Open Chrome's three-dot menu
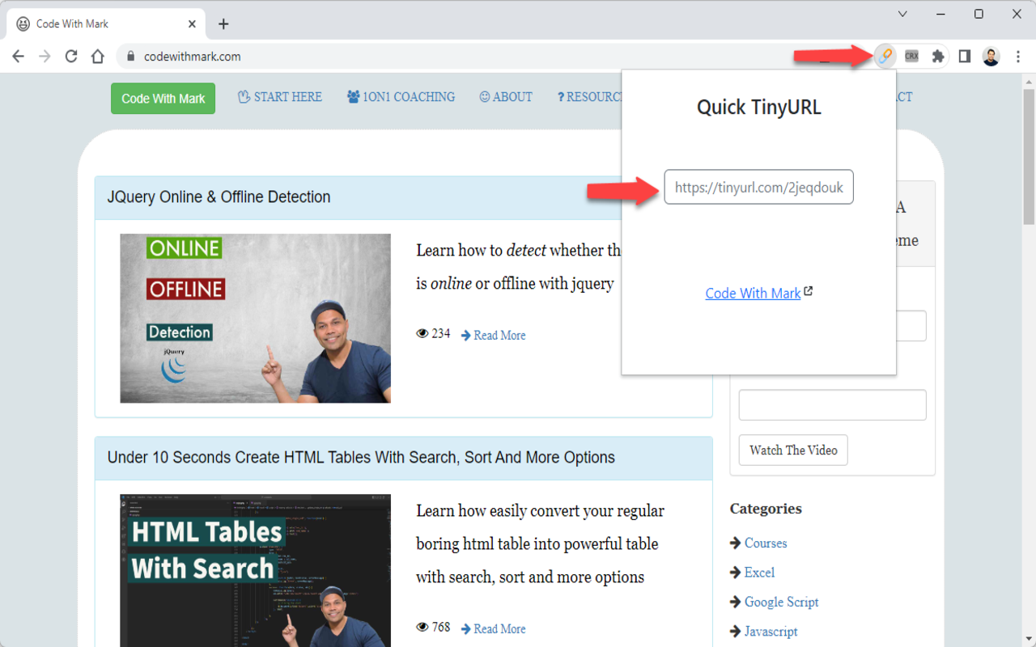Image resolution: width=1036 pixels, height=647 pixels. point(1017,56)
